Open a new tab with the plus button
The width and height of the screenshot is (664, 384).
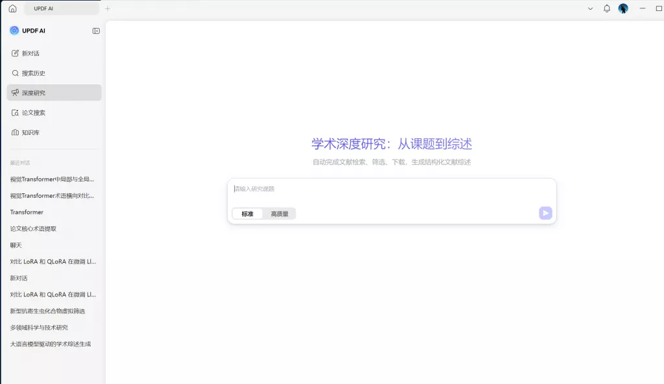pyautogui.click(x=108, y=8)
